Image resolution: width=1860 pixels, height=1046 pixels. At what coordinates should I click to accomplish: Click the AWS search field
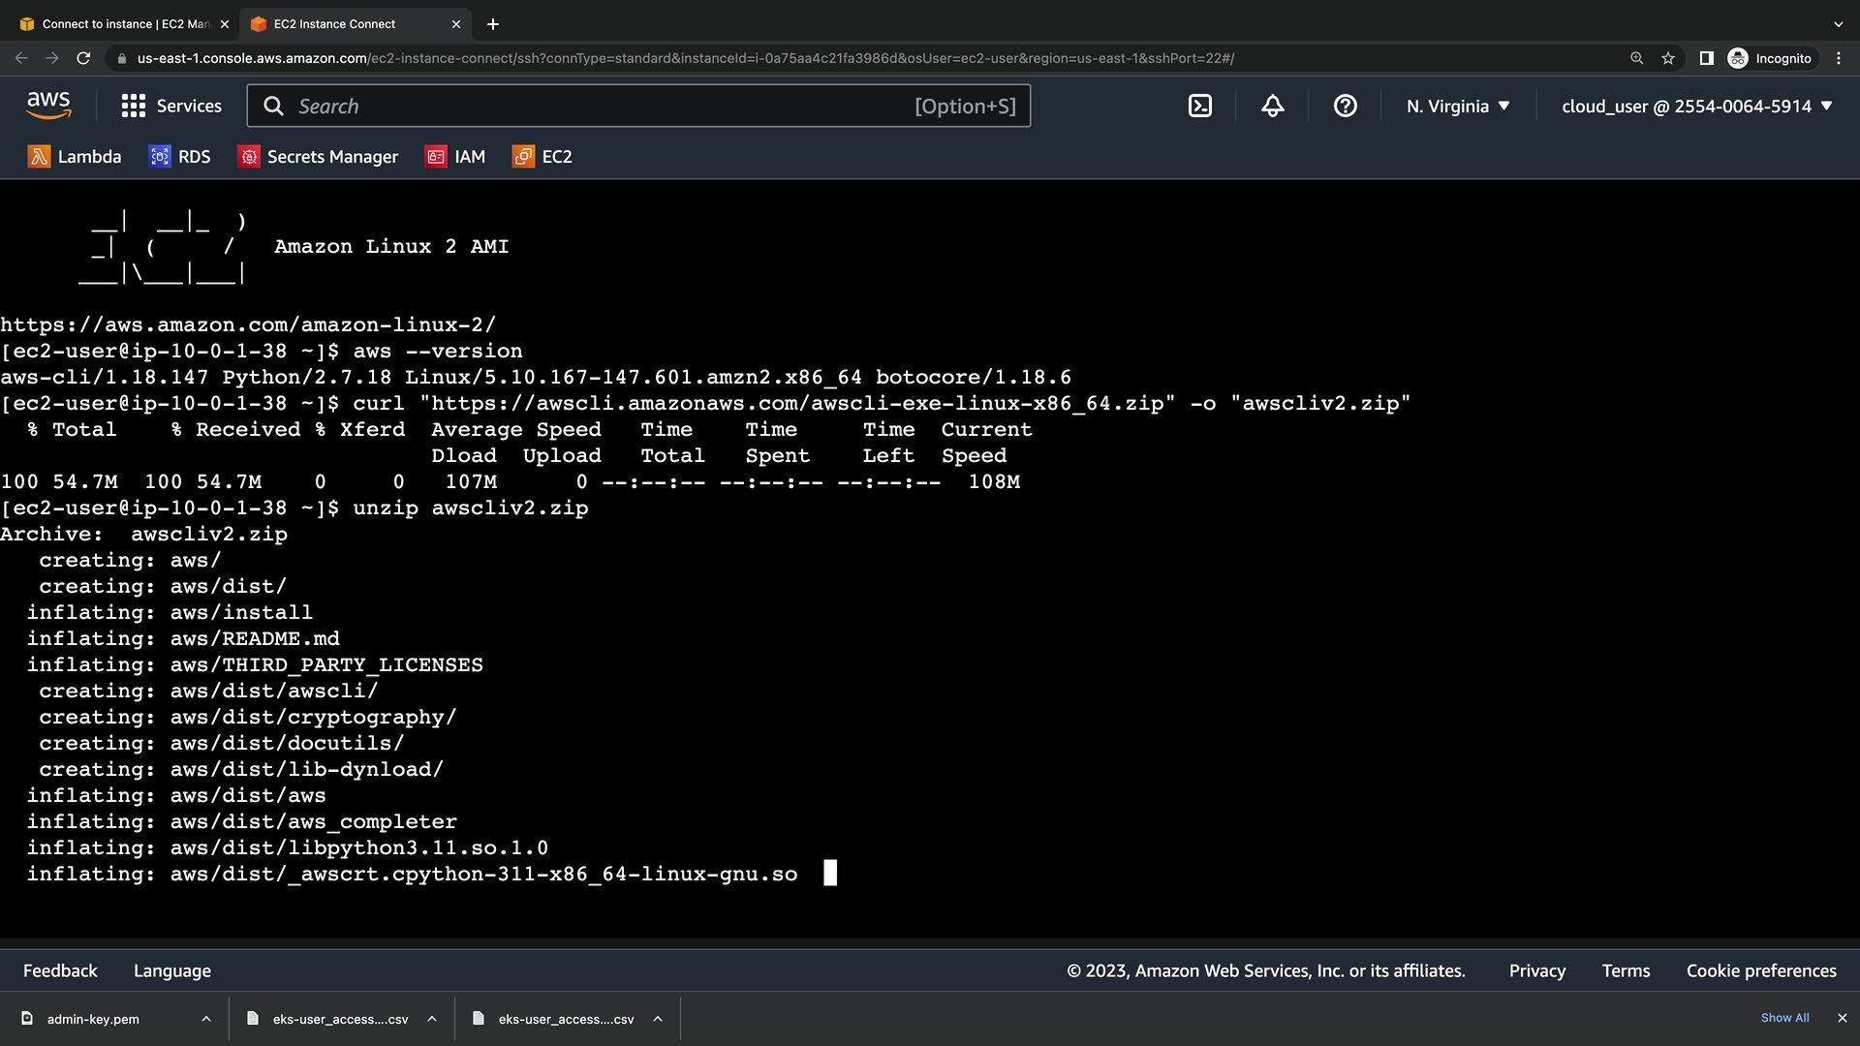(x=601, y=107)
